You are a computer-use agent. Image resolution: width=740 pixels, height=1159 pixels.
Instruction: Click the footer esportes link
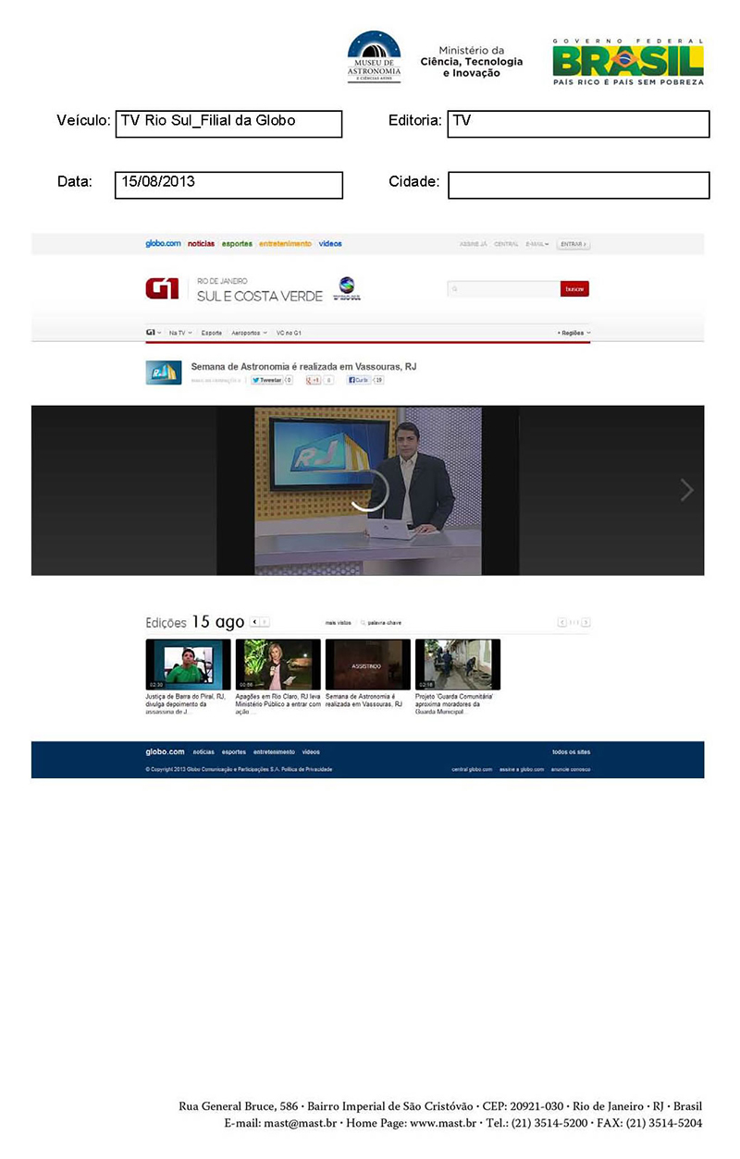coord(234,752)
